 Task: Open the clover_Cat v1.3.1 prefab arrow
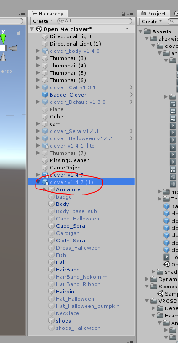coord(131,87)
